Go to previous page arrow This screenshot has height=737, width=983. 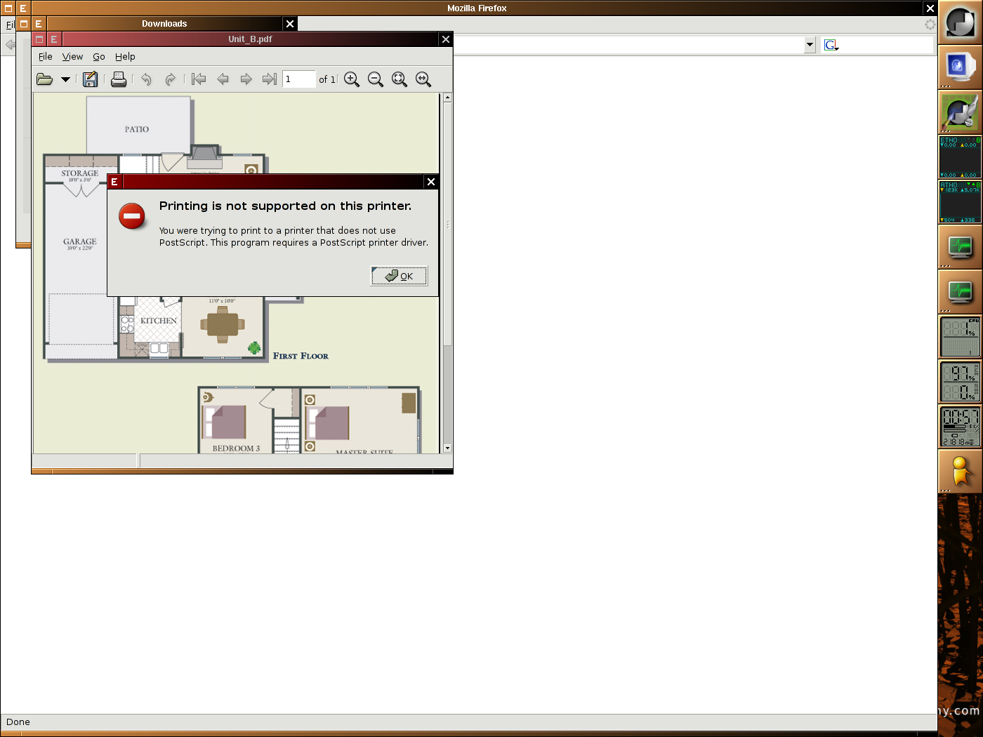(x=223, y=79)
